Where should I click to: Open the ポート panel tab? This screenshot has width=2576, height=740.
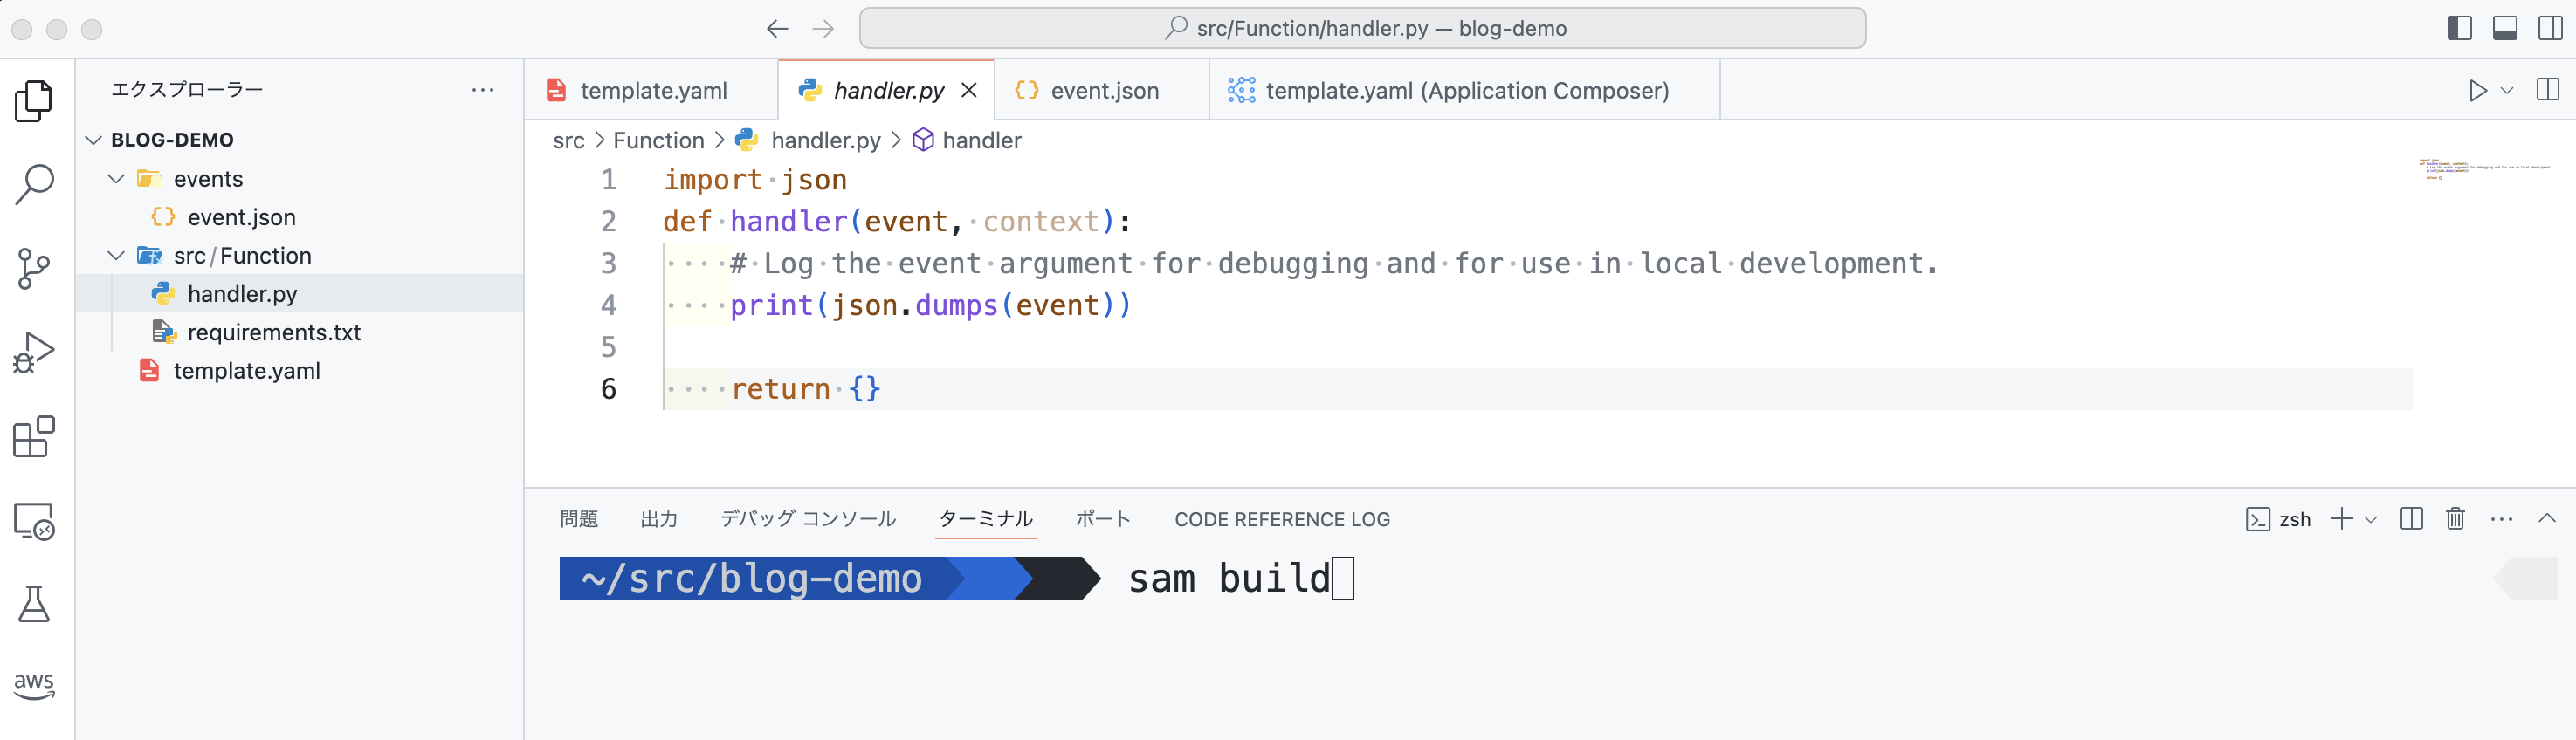coord(1103,519)
